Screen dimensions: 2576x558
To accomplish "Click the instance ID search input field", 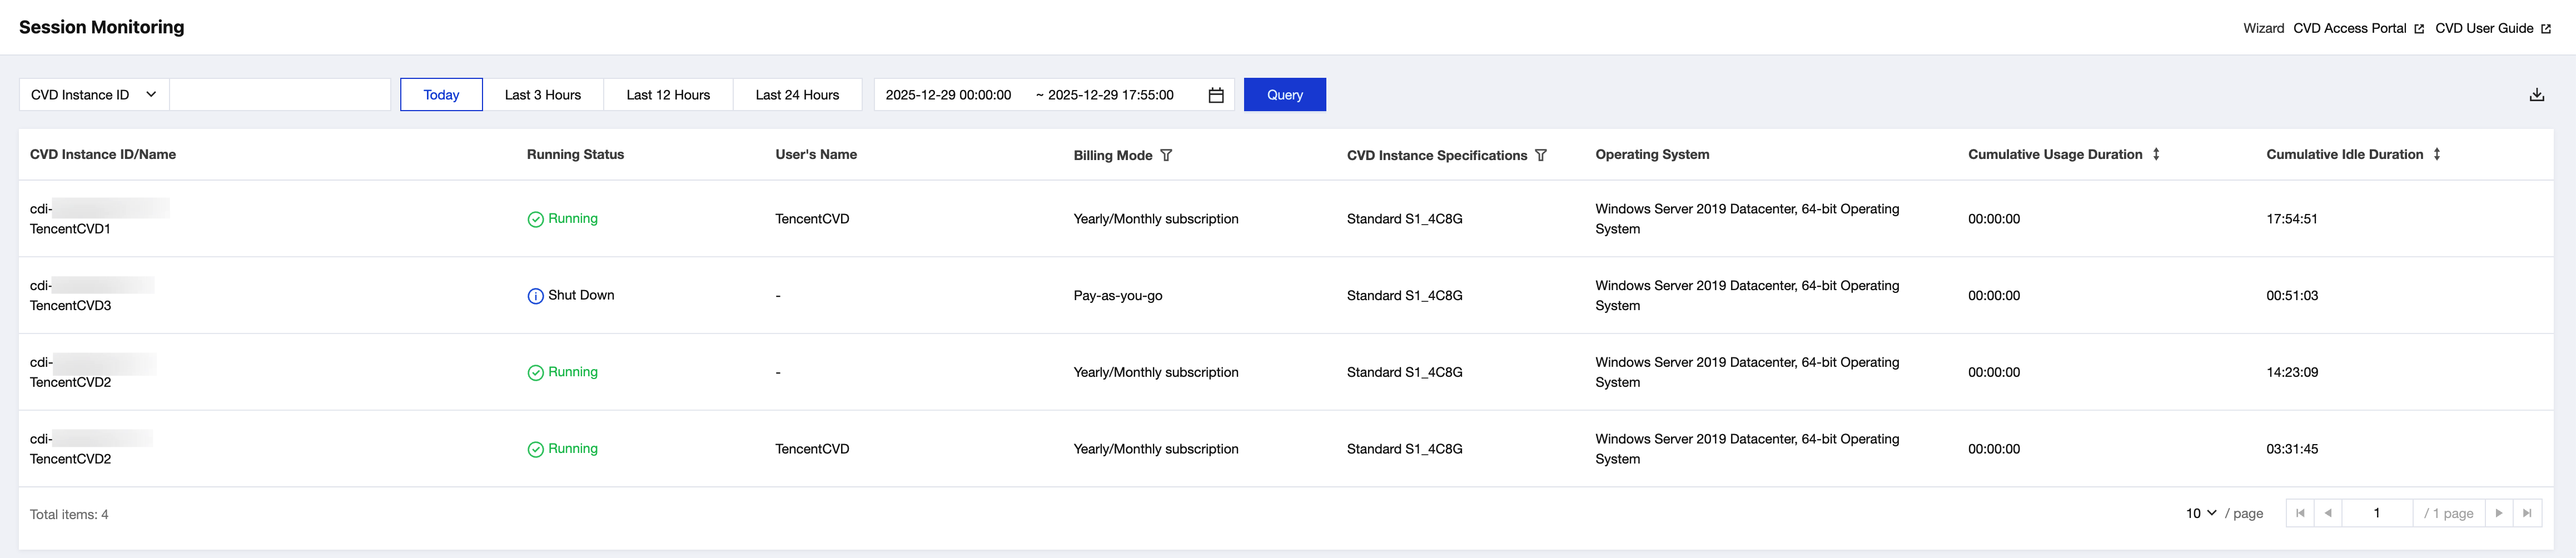I will tap(280, 95).
